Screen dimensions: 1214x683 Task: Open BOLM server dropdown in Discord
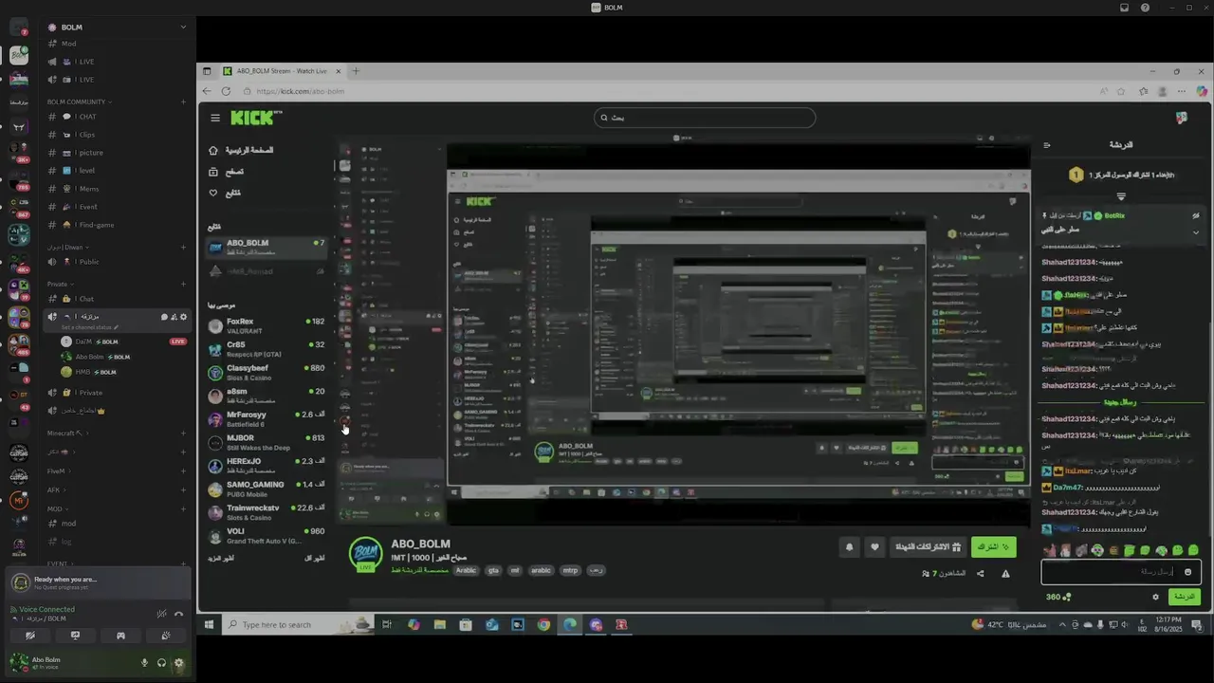coord(183,27)
